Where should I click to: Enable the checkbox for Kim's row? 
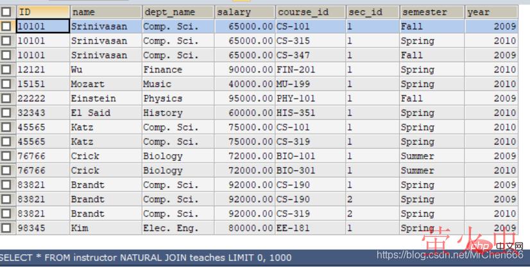click(6, 228)
